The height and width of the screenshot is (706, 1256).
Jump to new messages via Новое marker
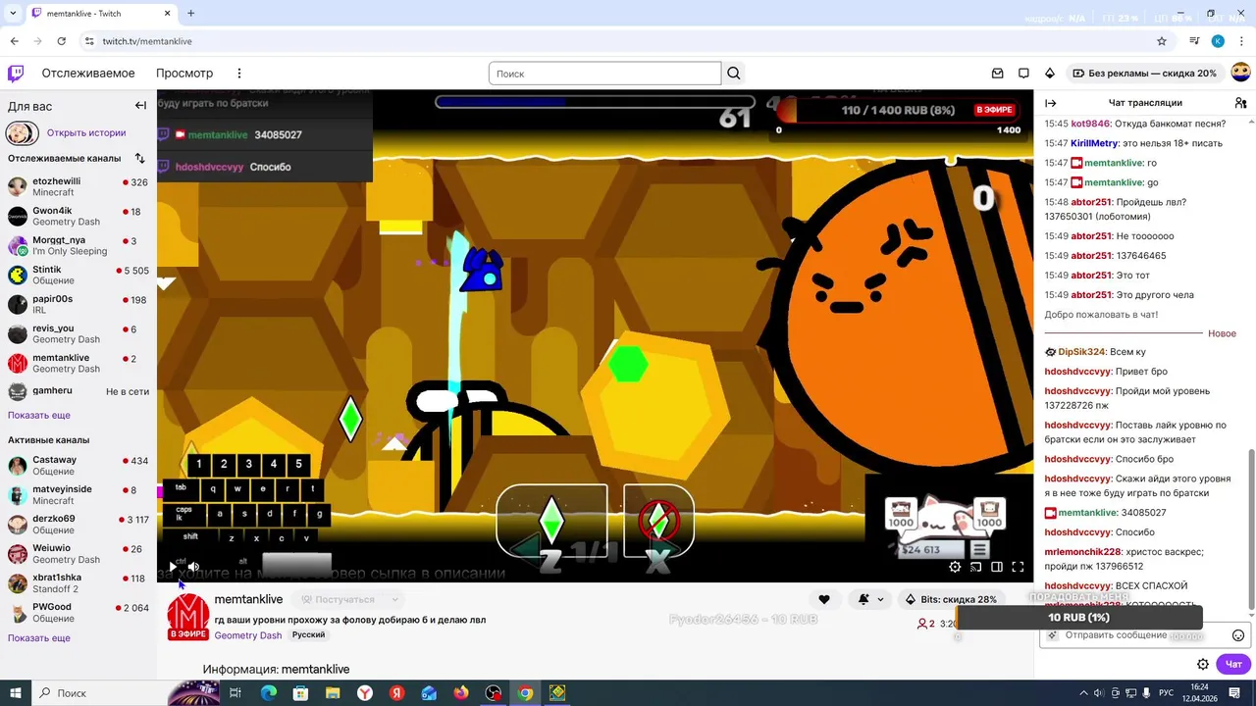(x=1222, y=333)
